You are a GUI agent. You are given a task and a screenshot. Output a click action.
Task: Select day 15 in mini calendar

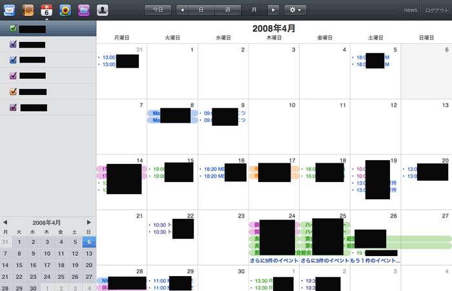[x=19, y=265]
